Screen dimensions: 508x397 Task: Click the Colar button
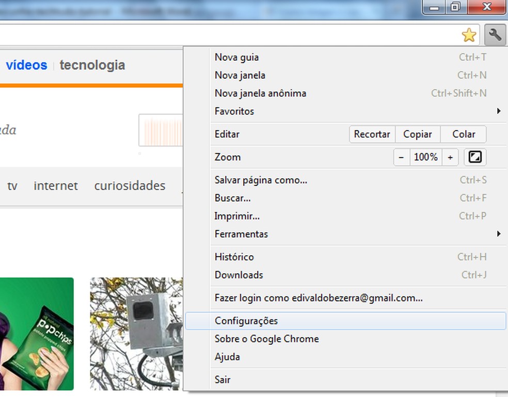463,134
